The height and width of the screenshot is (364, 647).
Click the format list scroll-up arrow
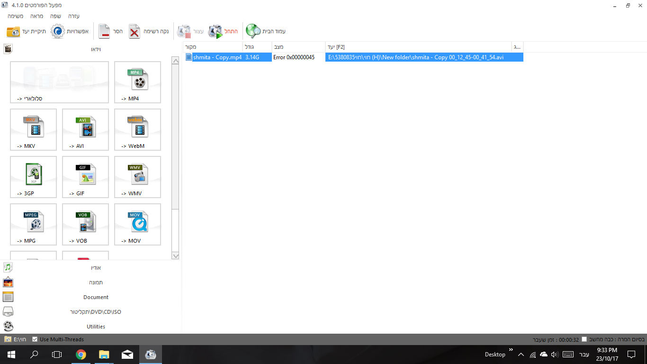(175, 60)
